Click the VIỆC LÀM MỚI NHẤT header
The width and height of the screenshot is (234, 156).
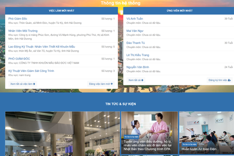click(62, 10)
